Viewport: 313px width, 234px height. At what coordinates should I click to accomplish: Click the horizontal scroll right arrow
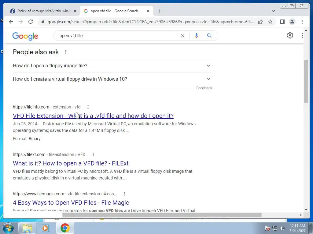[x=301, y=215]
